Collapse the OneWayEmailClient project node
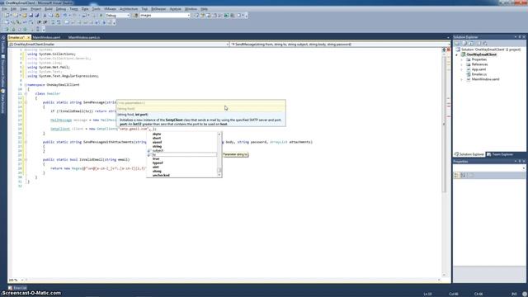 [x=456, y=55]
